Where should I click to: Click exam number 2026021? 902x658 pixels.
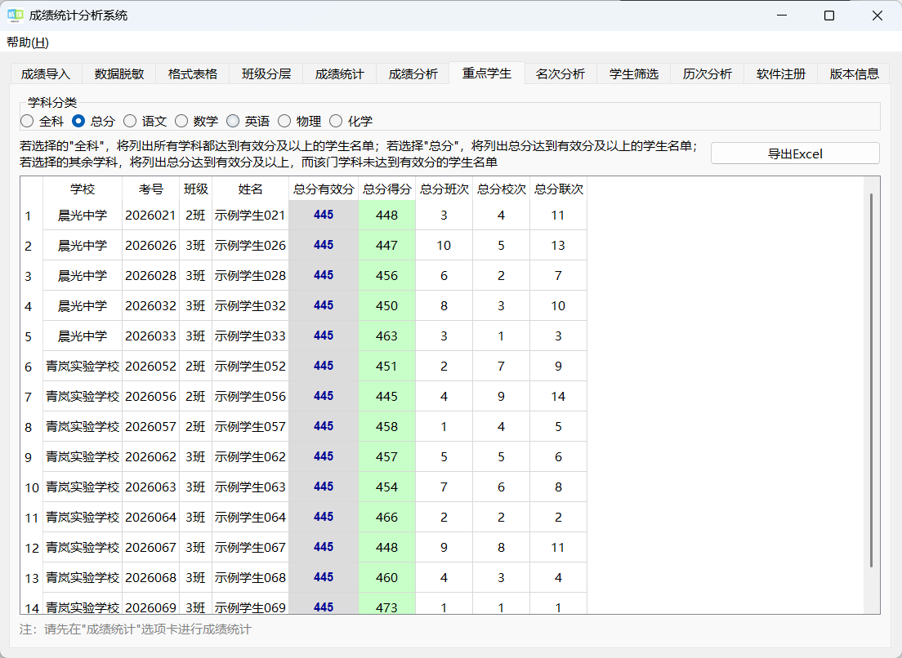click(150, 216)
